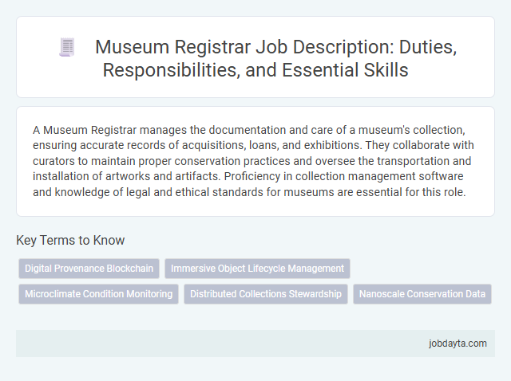
Task: Select the Immersive Object Lifecycle Management tag
Action: [x=257, y=269]
